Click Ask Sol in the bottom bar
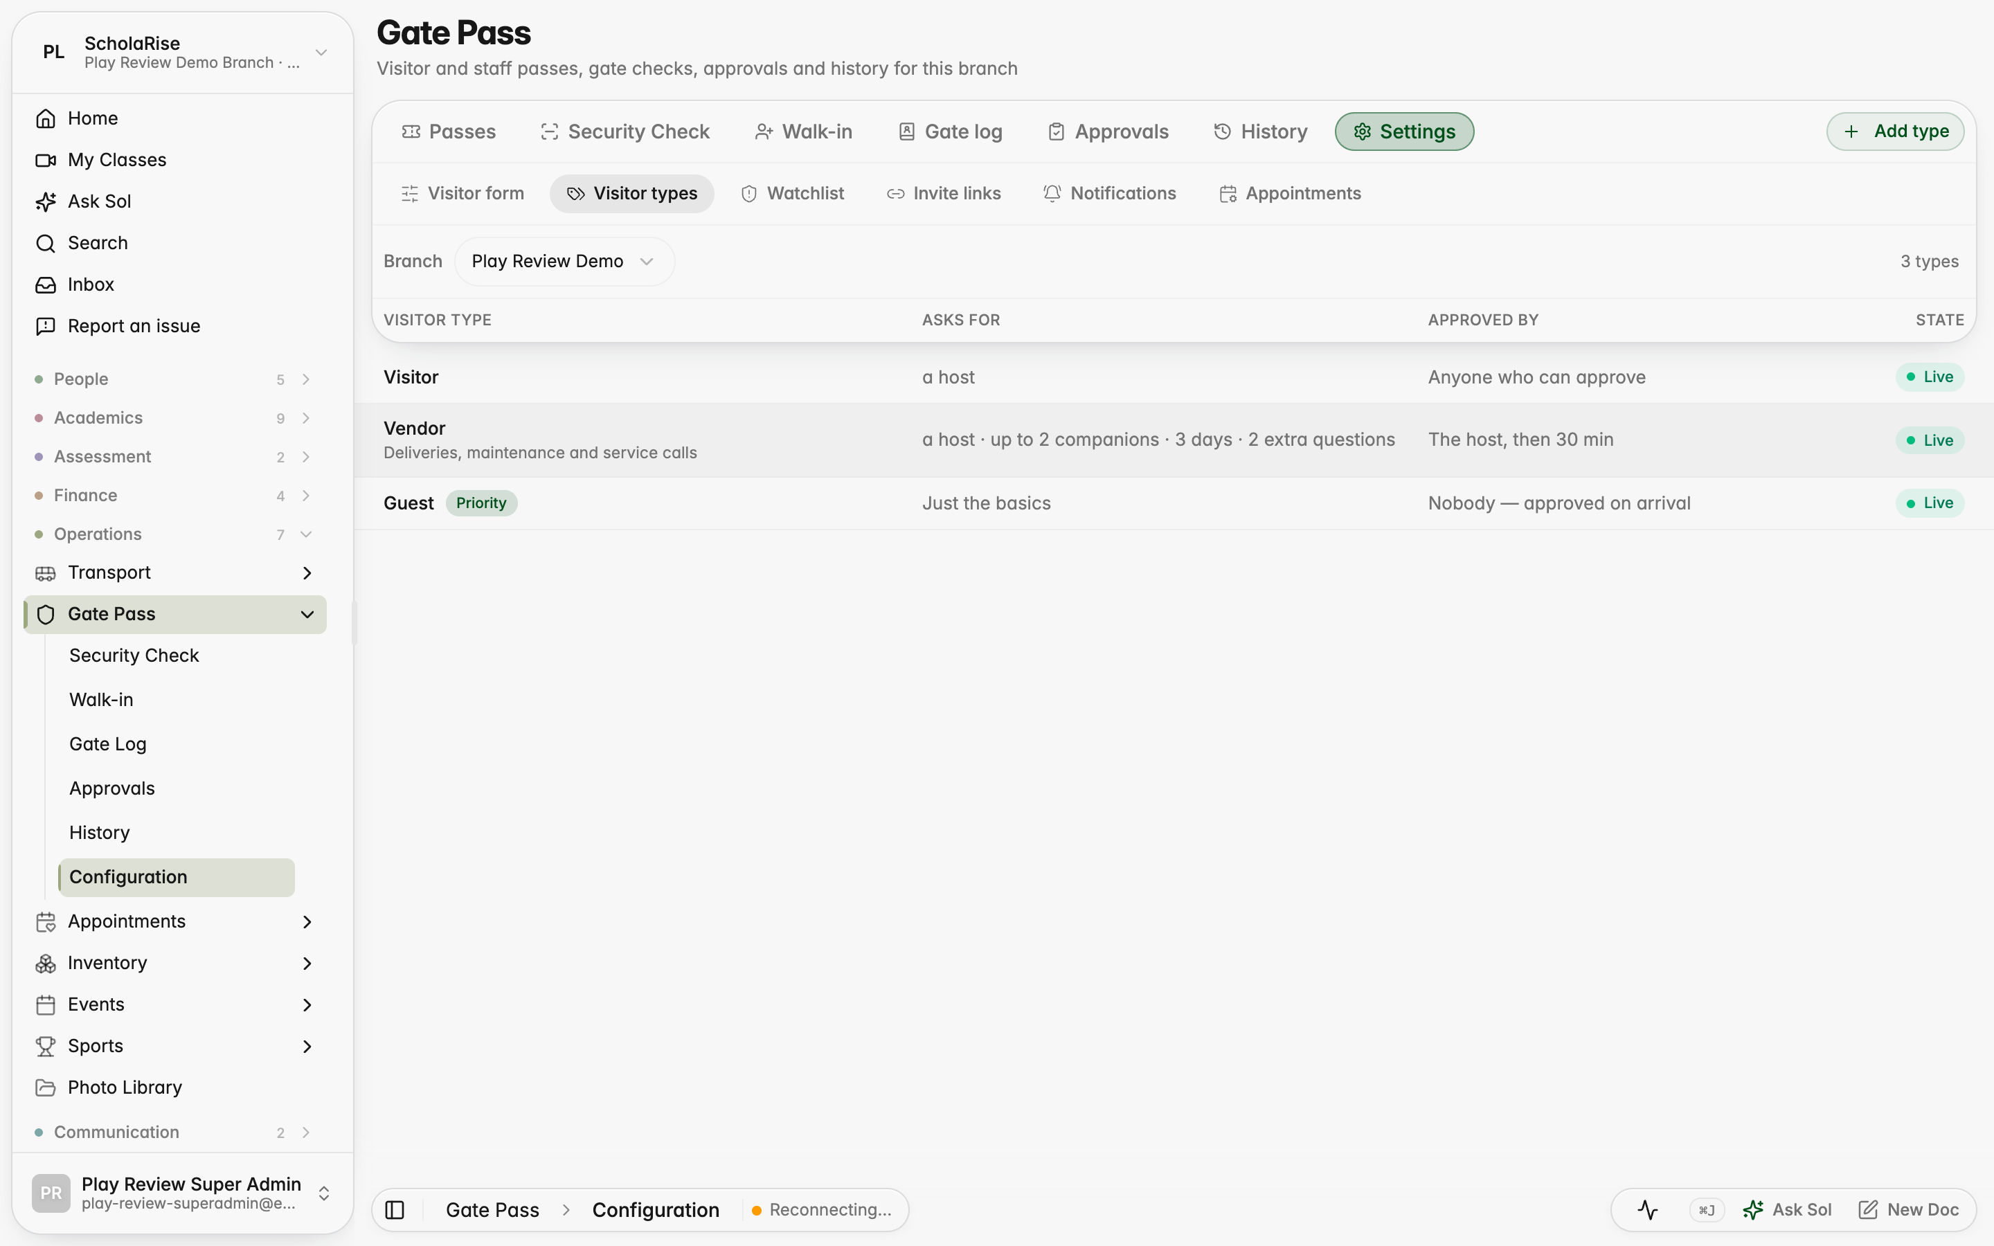This screenshot has width=1994, height=1246. click(1787, 1210)
